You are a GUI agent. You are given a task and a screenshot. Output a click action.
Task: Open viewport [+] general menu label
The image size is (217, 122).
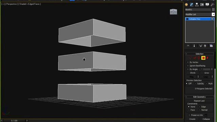pyautogui.click(x=3, y=4)
